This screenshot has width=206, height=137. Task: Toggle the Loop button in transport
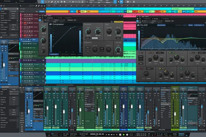131,135
